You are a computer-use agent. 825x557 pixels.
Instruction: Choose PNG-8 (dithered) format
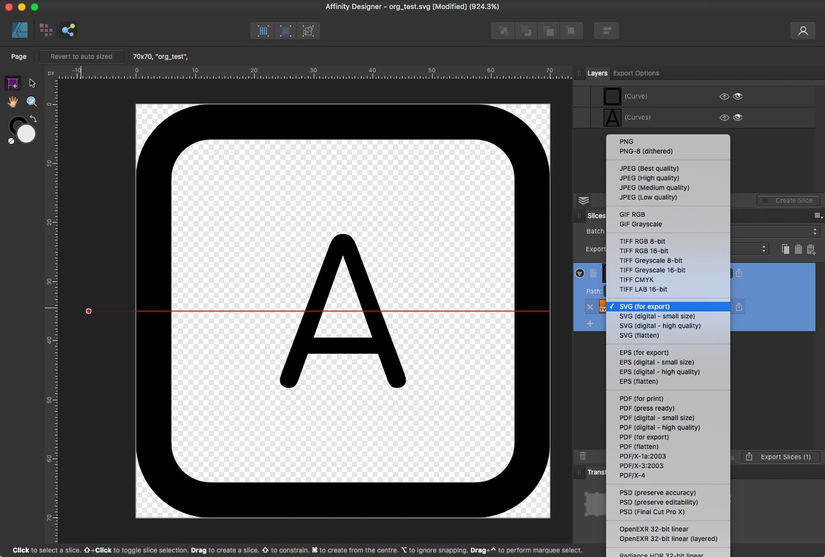point(668,152)
